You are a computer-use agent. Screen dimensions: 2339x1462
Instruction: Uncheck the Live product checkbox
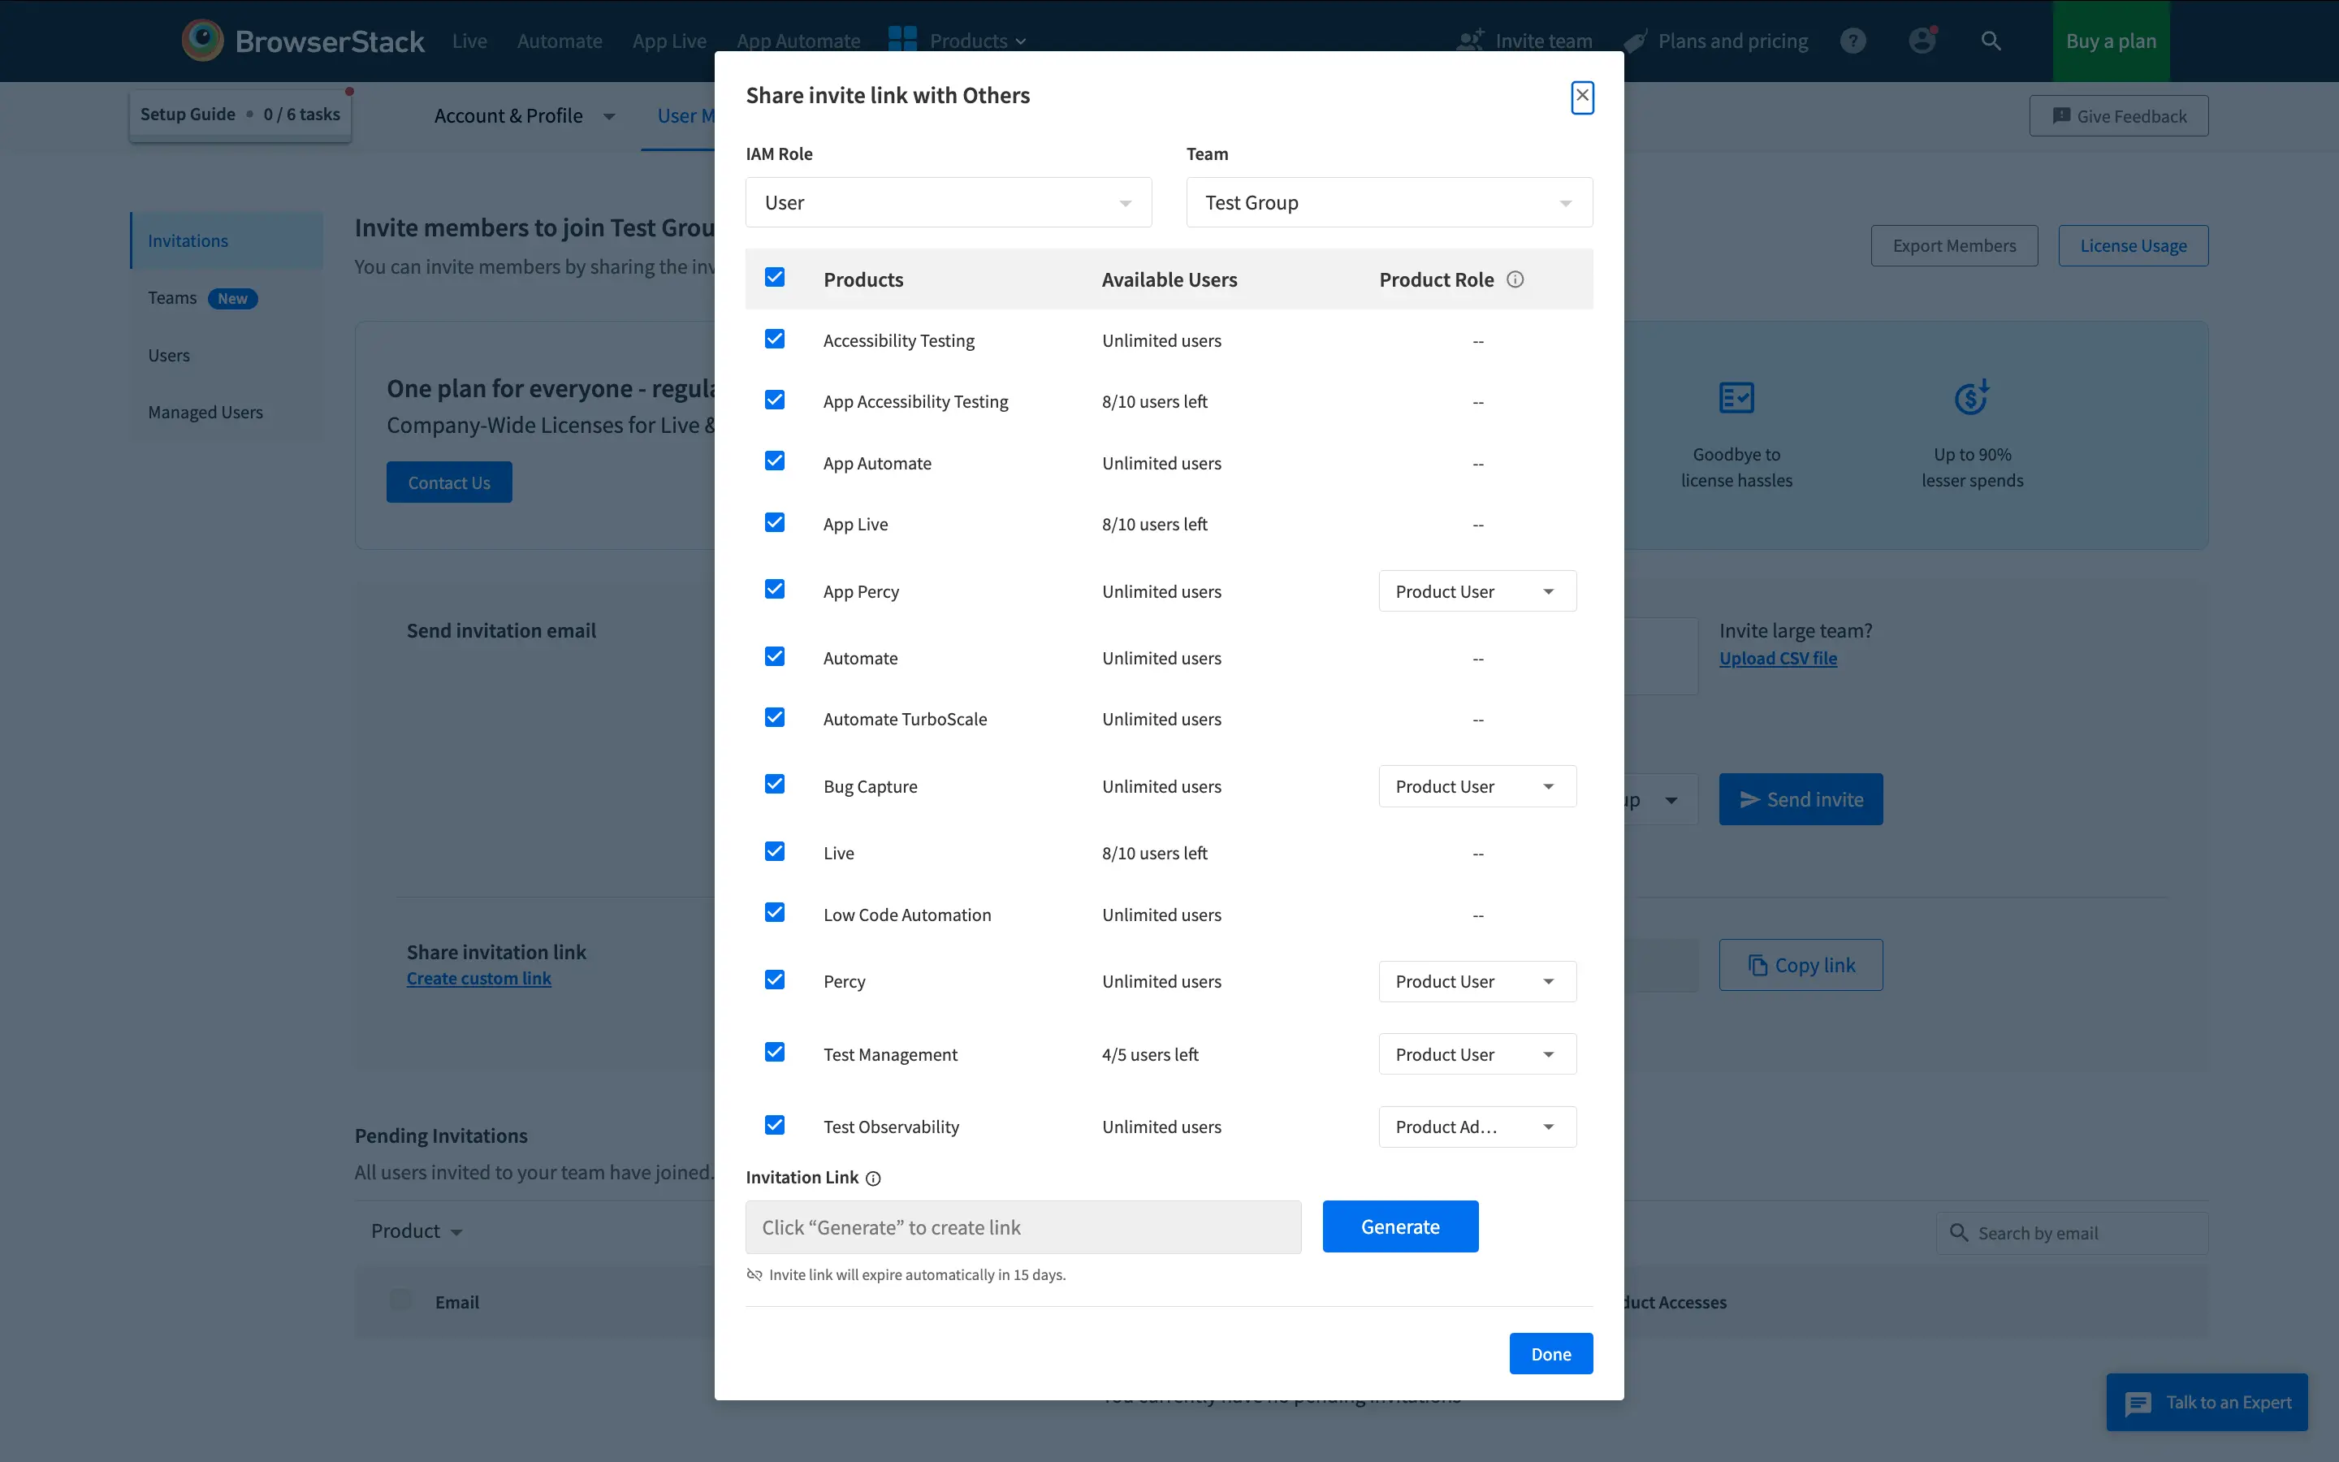click(x=773, y=850)
